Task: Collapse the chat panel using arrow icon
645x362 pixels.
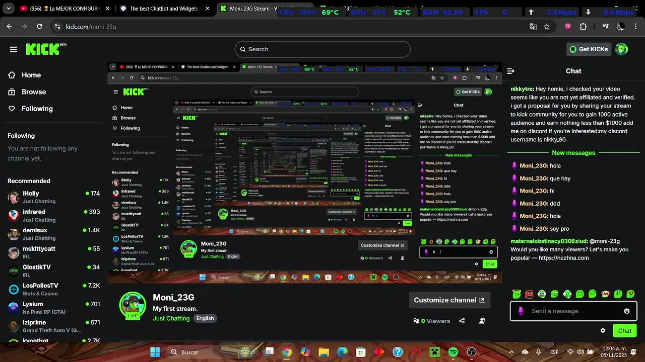Action: pos(510,71)
